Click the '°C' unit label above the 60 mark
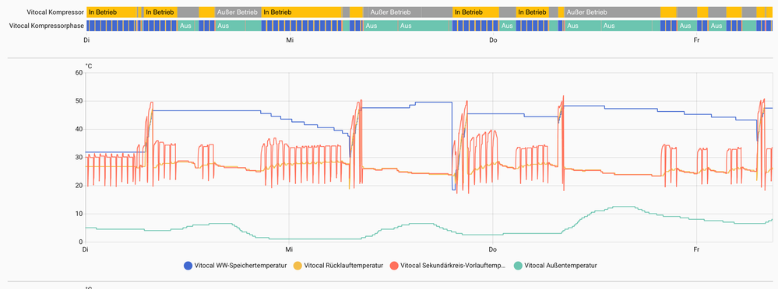The image size is (778, 289). pos(88,66)
